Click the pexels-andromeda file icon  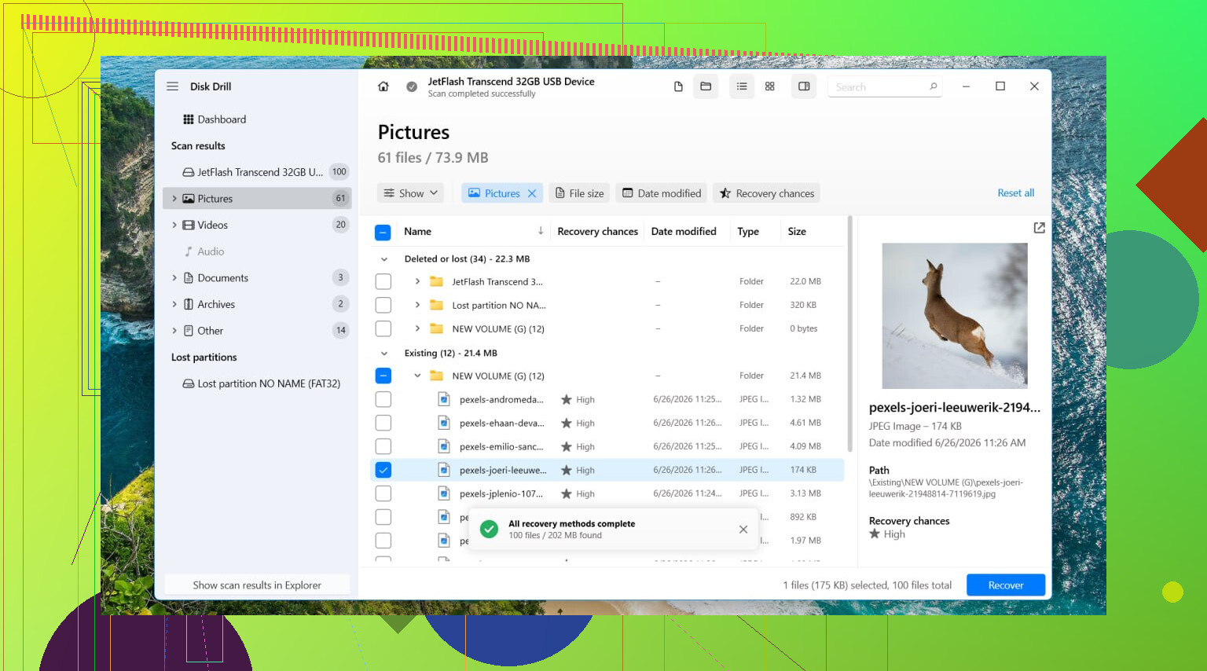[x=444, y=399]
